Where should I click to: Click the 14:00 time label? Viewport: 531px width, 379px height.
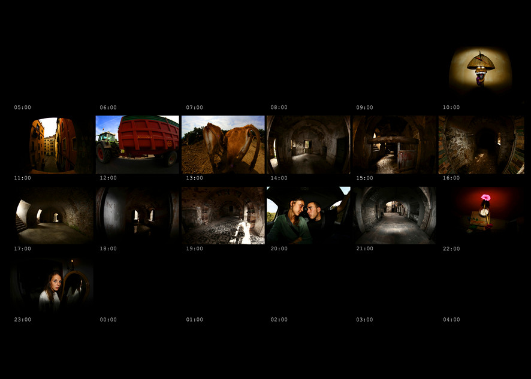279,178
